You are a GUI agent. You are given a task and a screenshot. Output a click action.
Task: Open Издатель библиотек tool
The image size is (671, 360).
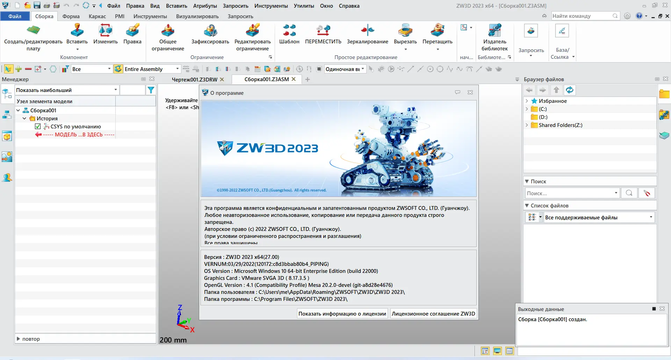[x=495, y=30]
